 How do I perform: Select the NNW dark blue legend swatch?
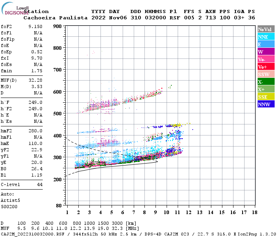click(x=266, y=104)
